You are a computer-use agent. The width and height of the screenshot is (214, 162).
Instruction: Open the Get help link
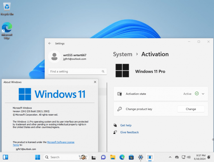click(x=126, y=125)
